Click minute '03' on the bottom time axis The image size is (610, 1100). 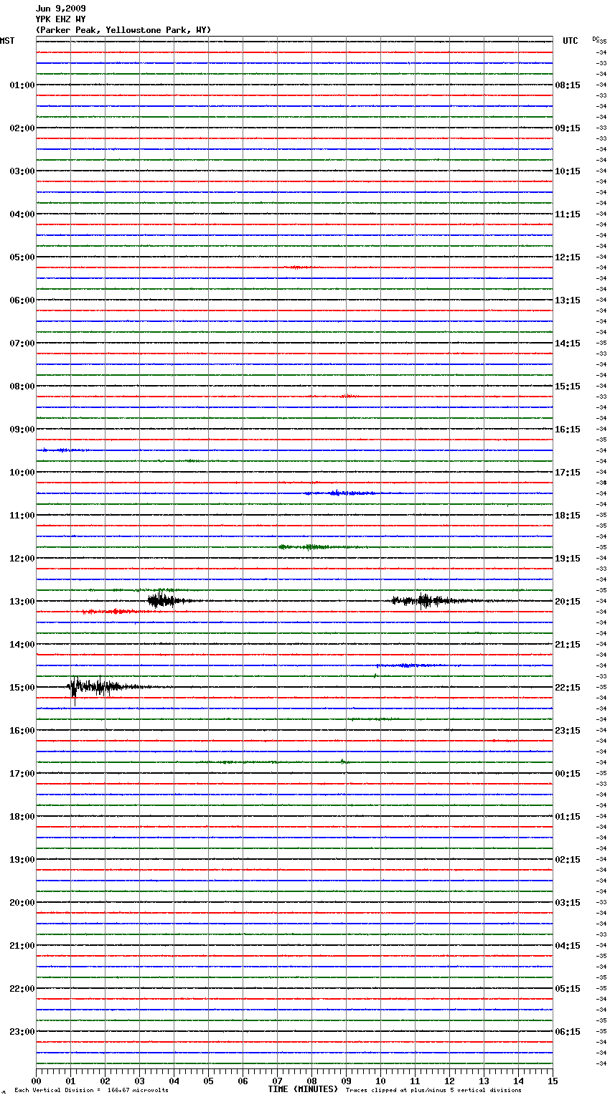click(139, 1081)
